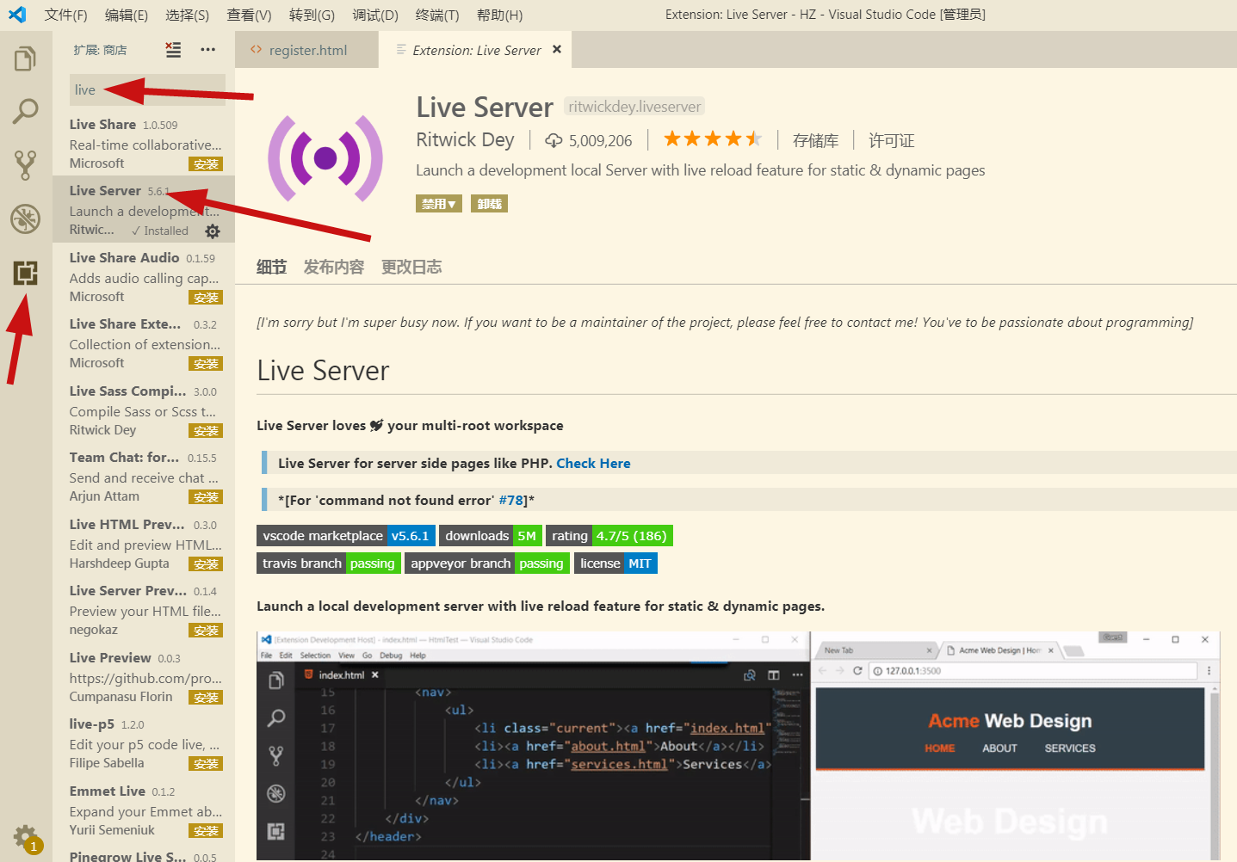Image resolution: width=1237 pixels, height=862 pixels.
Task: Click the Live Server download count icon
Action: (553, 139)
